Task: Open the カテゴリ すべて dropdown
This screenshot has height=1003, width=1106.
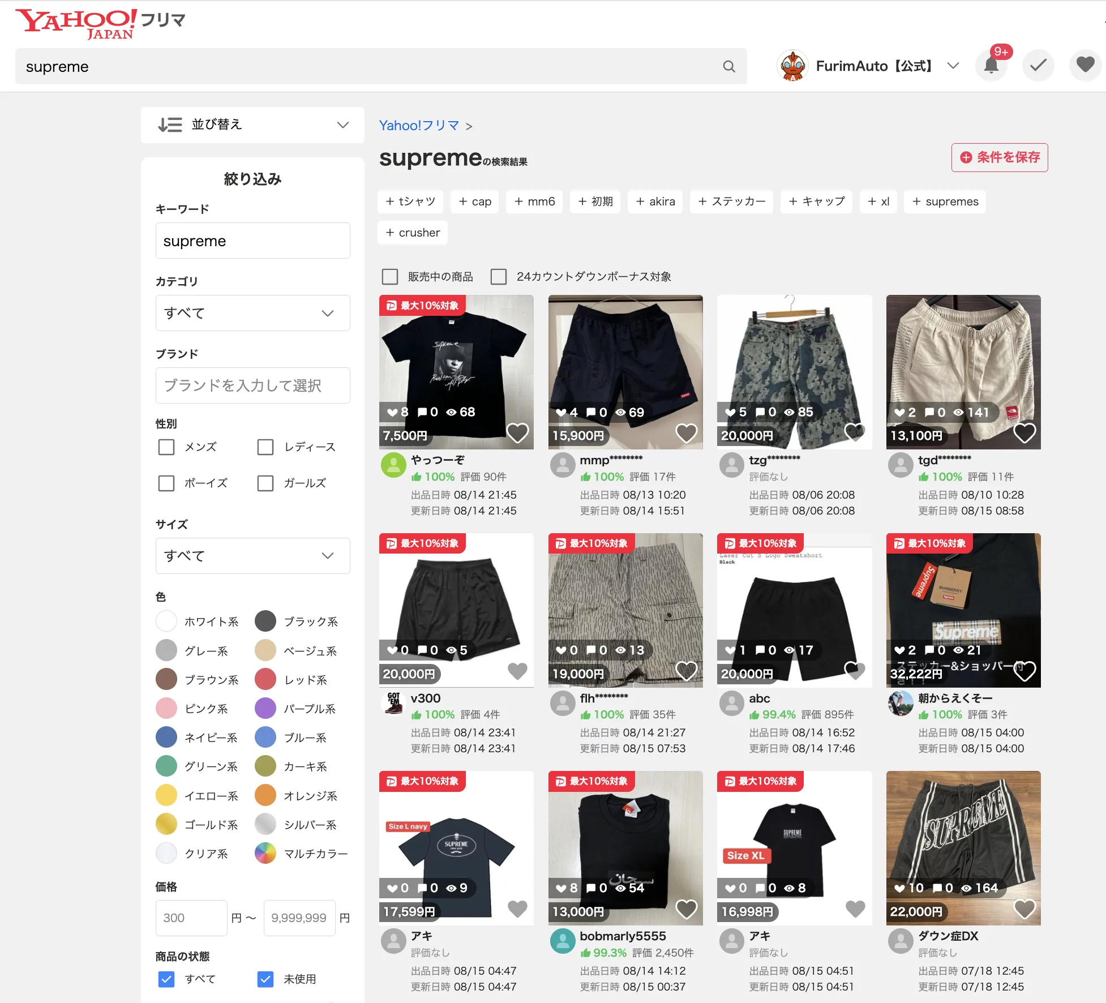Action: 252,313
